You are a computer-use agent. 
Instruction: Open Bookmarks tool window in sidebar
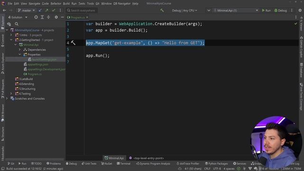(2, 153)
